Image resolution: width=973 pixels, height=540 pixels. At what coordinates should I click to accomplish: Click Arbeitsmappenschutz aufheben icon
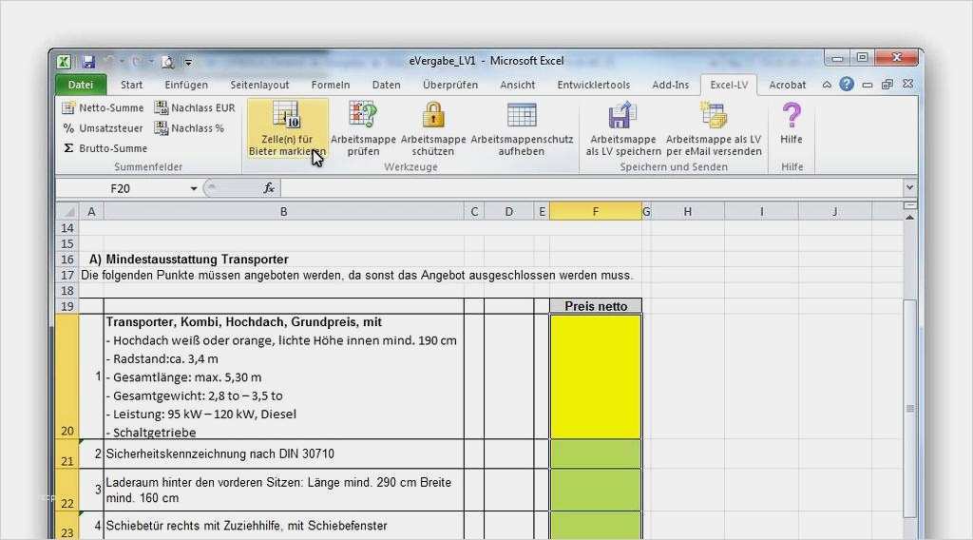pyautogui.click(x=522, y=116)
